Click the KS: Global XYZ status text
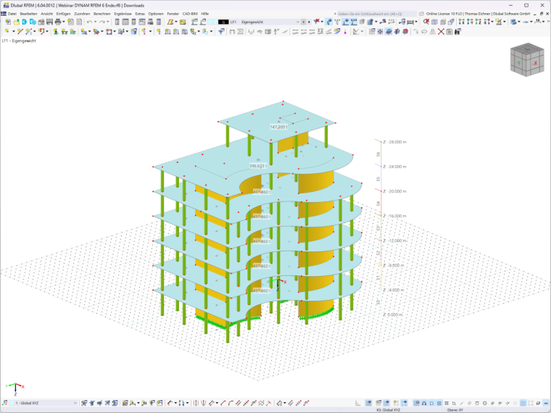551x413 pixels. [389, 410]
